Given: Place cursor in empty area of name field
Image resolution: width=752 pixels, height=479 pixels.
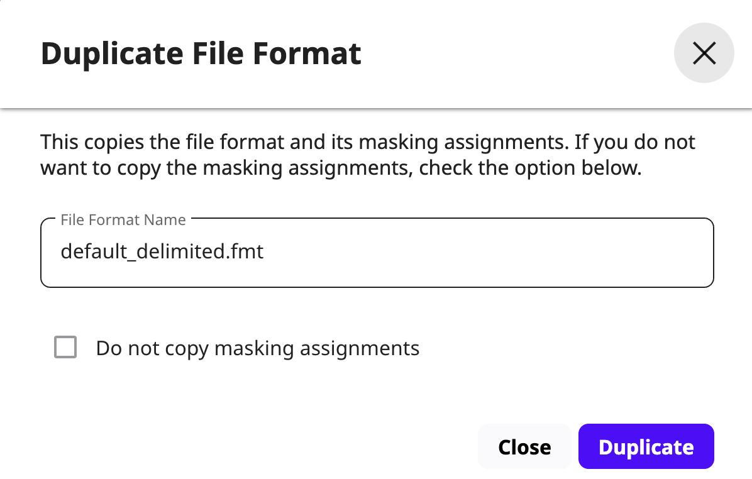Looking at the screenshot, I should (x=503, y=253).
